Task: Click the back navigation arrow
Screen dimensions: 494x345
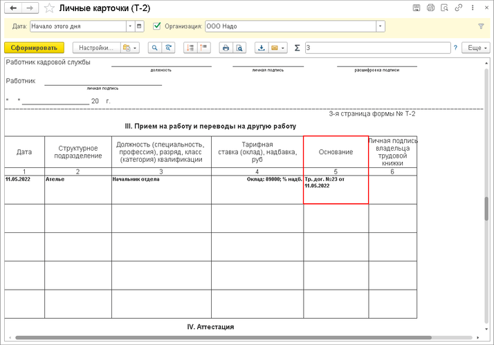Action: pos(13,8)
